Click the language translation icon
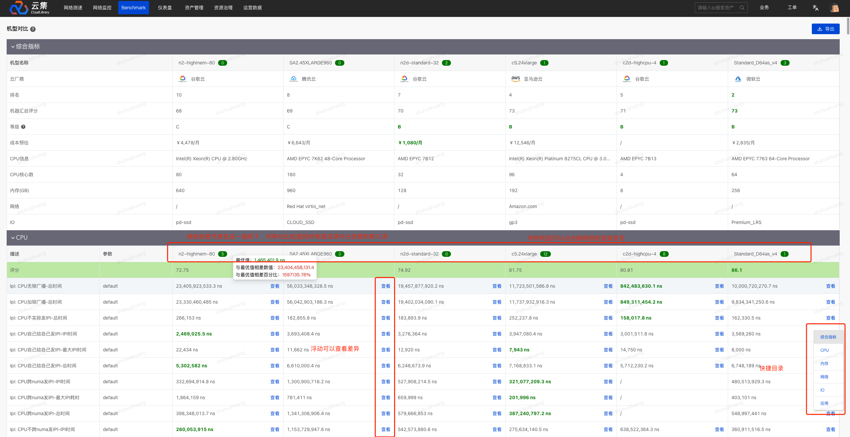 [815, 8]
